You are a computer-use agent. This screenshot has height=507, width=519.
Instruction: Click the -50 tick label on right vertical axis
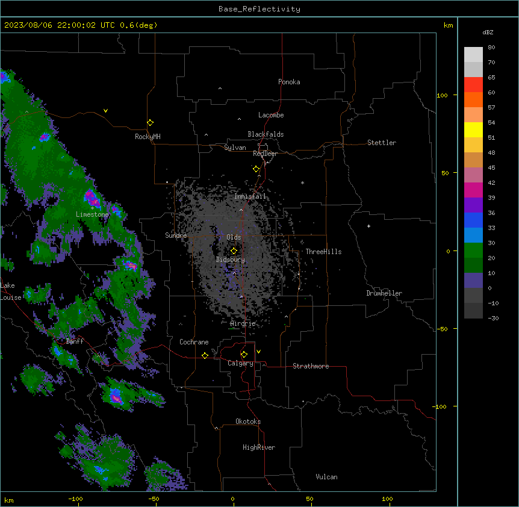[442, 329]
